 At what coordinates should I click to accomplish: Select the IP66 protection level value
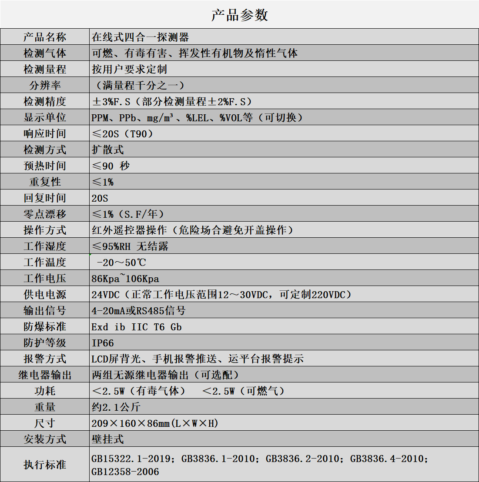103,343
